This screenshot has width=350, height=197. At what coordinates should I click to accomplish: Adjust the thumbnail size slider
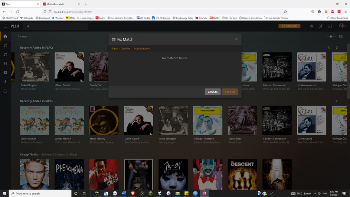[x=331, y=36]
